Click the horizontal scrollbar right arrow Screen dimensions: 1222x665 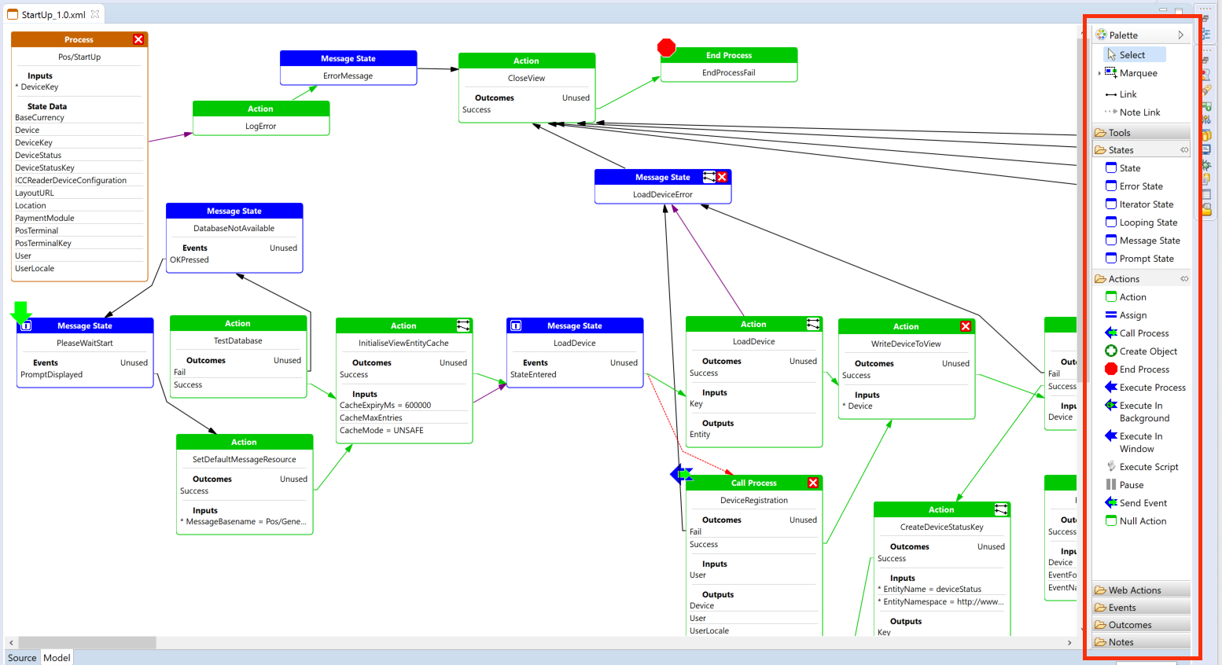tap(1069, 643)
